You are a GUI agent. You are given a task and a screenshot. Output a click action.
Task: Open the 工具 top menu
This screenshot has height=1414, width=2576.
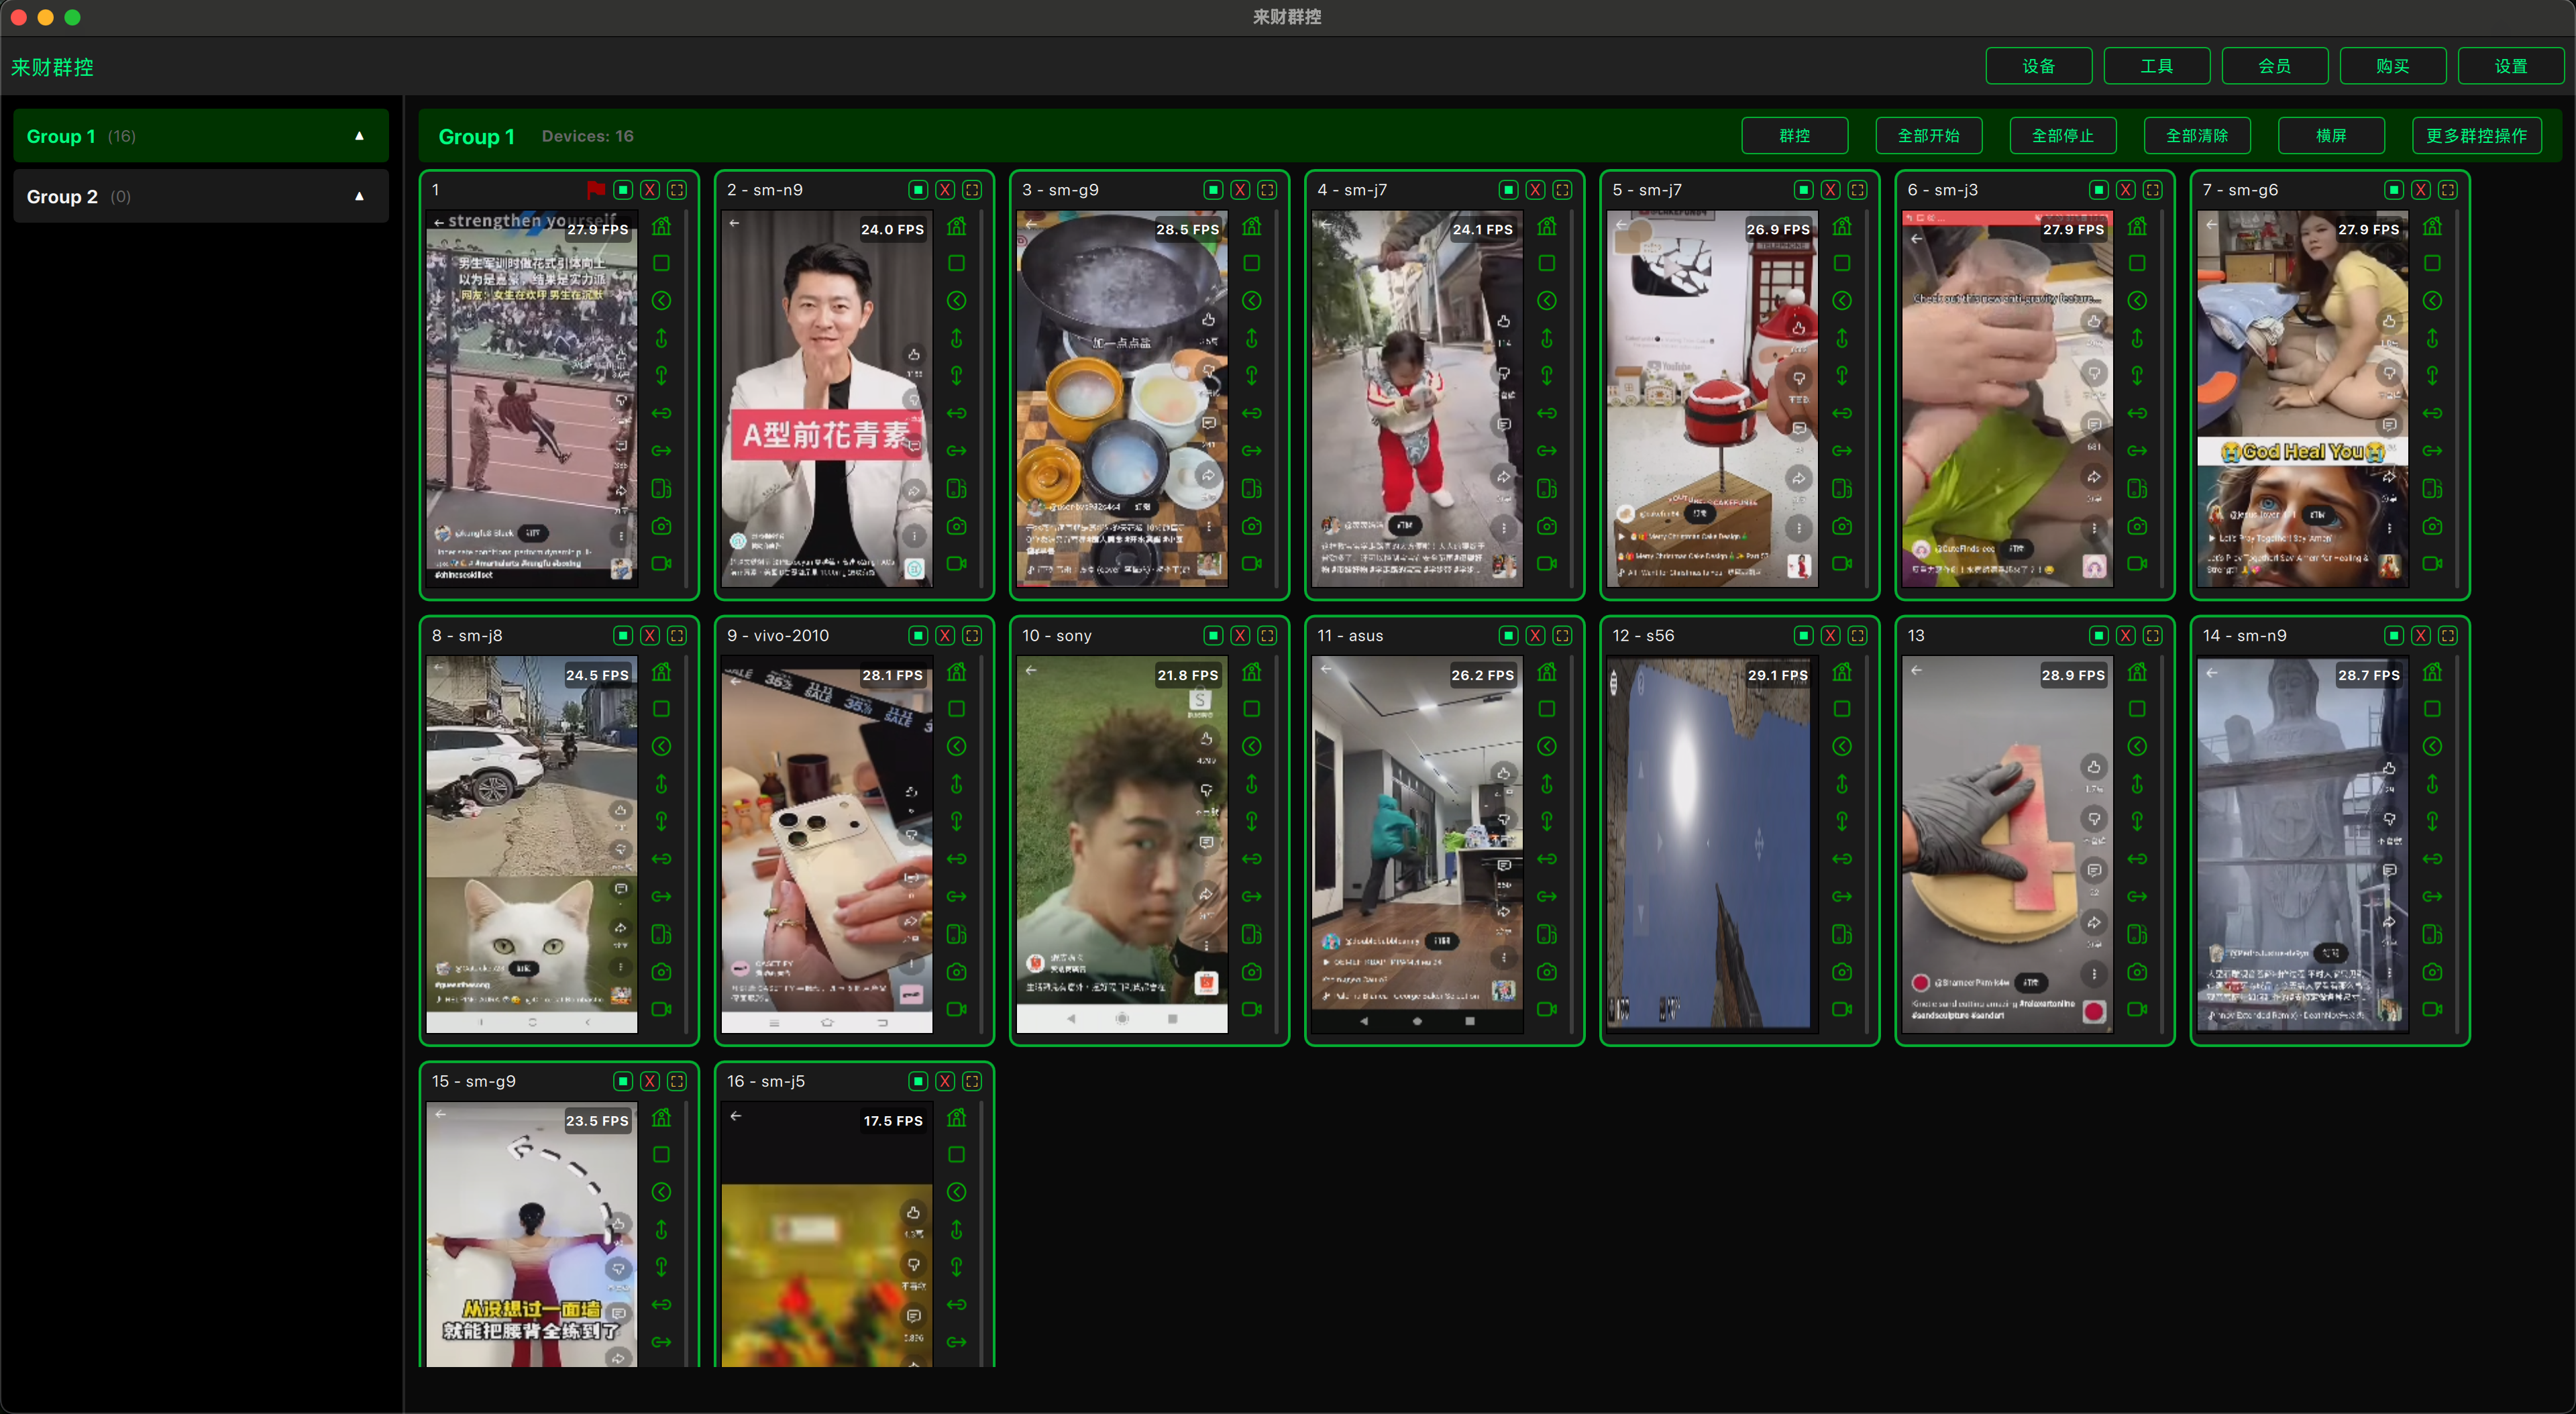point(2156,66)
